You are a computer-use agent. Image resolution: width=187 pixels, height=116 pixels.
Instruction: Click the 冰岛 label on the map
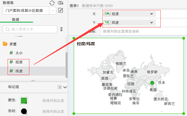click(126, 70)
